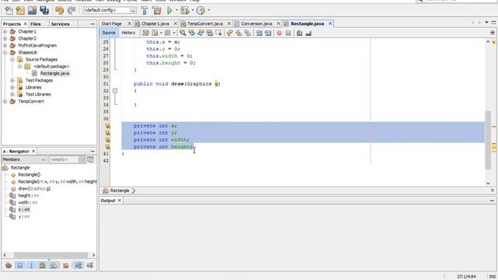The width and height of the screenshot is (498, 280).
Task: Click the Previous Bookmark up-arrow icon
Action: point(230,33)
